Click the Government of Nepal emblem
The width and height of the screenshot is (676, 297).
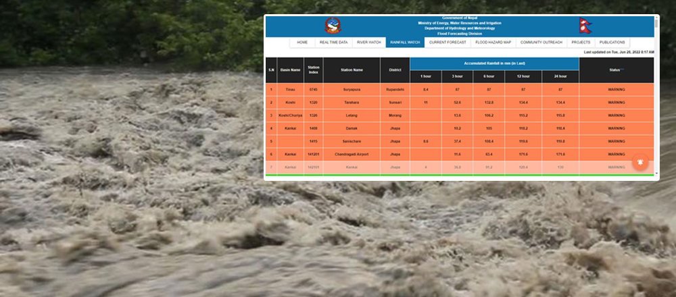[332, 26]
